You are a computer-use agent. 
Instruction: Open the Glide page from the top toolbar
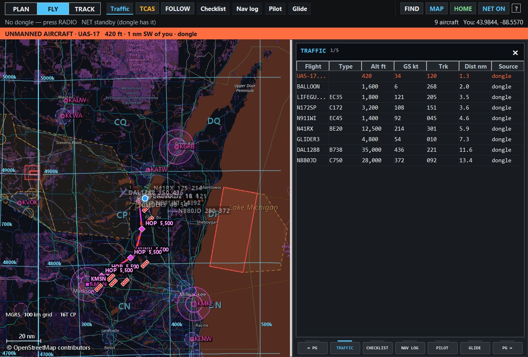(x=300, y=9)
